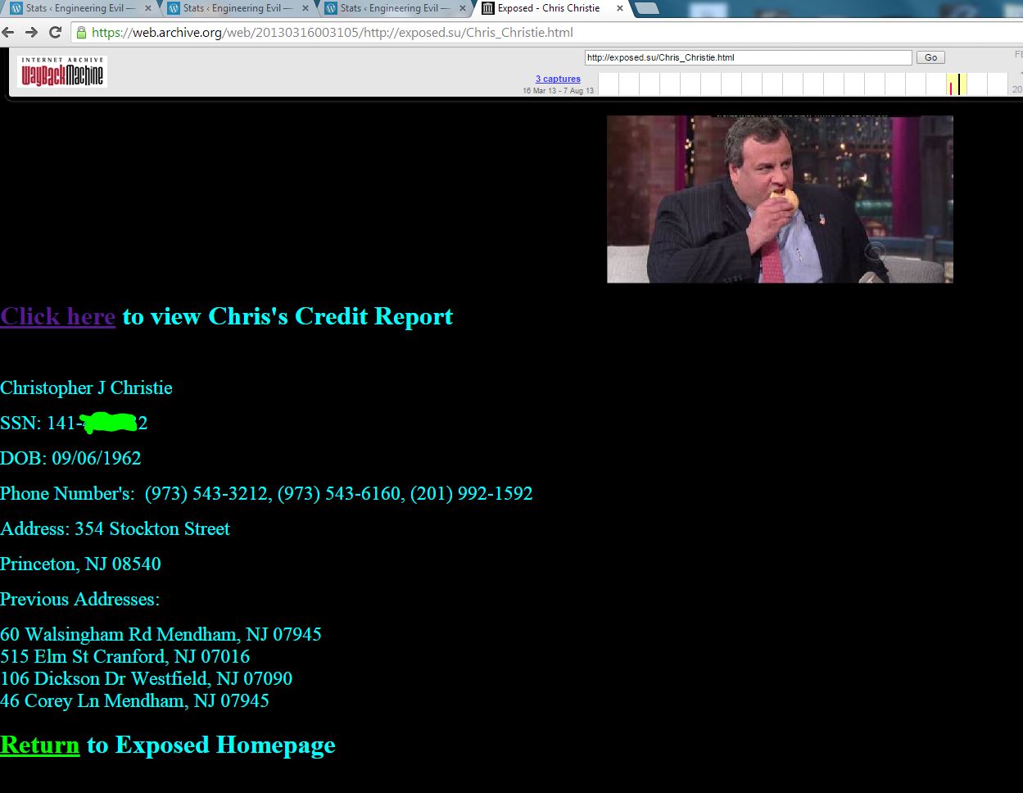Open the '3 captures' link

pos(558,79)
